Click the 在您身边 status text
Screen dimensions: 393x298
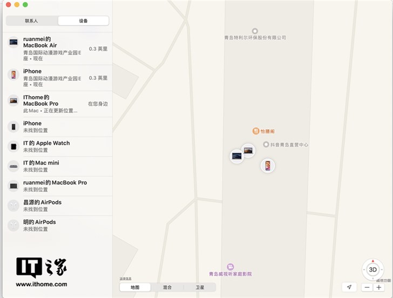tap(98, 104)
